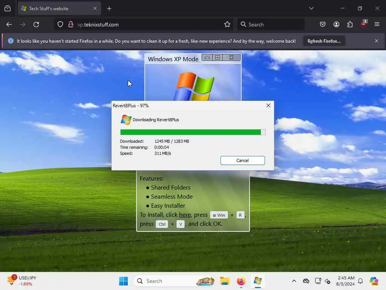Click the taskbar Search box
386x290 pixels.
click(x=174, y=281)
